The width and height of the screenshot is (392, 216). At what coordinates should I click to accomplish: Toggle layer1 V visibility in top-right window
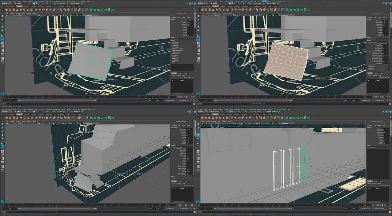click(368, 80)
